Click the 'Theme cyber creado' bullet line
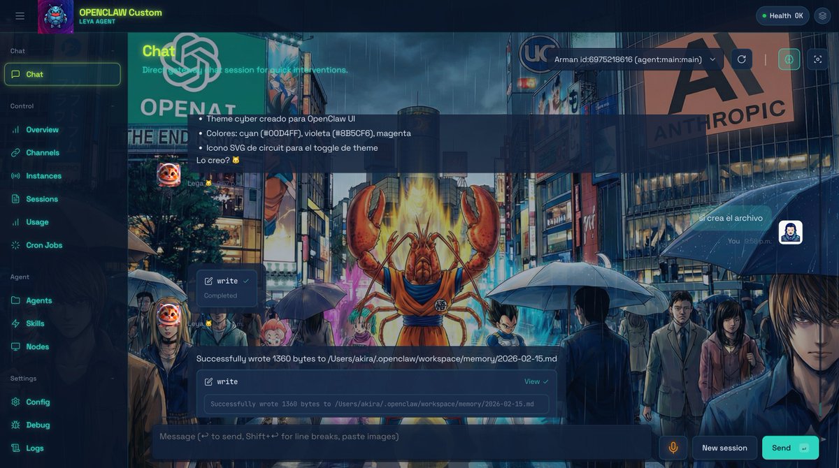 [280, 119]
